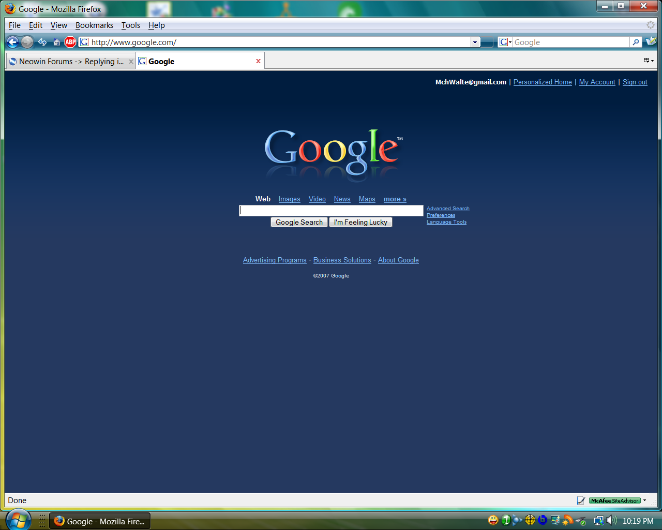This screenshot has height=530, width=662.
Task: Open the throbber activity indicator icon
Action: point(651,25)
